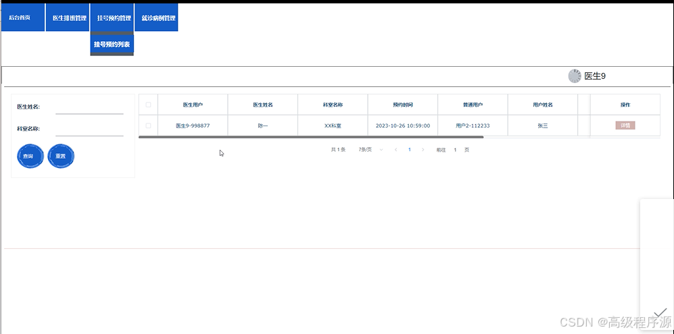The image size is (674, 334).
Task: Click the cell 医生9-998877
Action: tap(193, 126)
